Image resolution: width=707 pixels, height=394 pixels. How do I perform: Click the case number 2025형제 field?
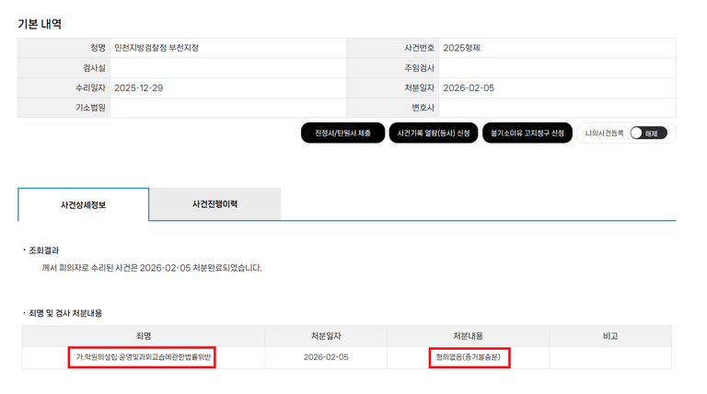[x=463, y=47]
